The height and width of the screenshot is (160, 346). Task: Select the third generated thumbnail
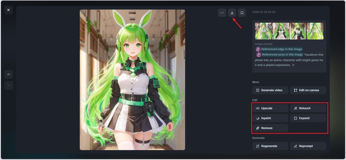(x=298, y=31)
